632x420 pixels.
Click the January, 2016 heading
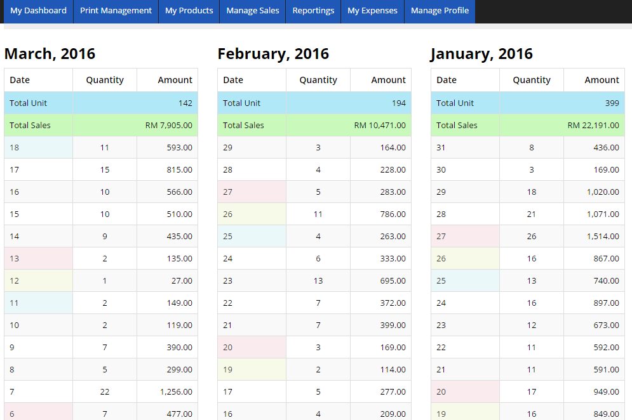coord(481,54)
